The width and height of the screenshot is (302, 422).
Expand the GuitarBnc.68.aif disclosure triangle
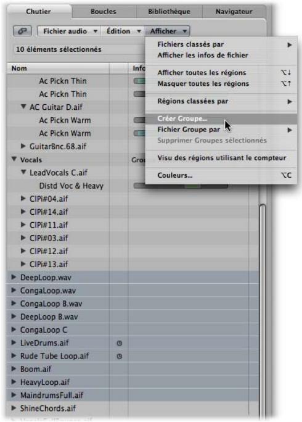23,146
